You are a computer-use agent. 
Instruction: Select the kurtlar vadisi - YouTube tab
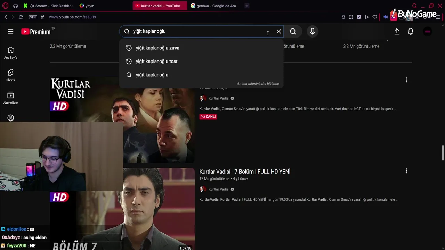(160, 6)
